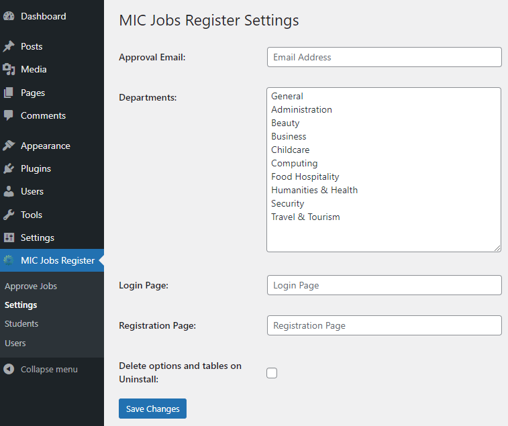Collapse the admin sidebar menu
This screenshot has height=426, width=508.
click(x=48, y=370)
